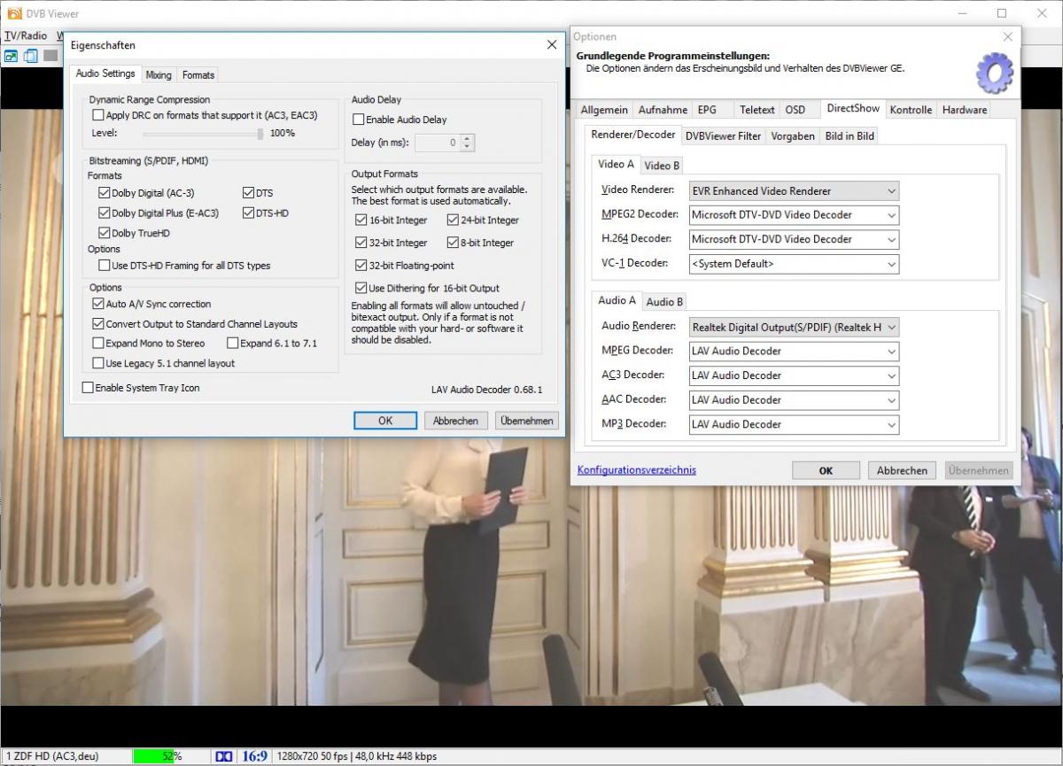Click the fullscreen icon in DVB Viewer toolbar
Viewport: 1063px width, 766px height.
pos(12,56)
